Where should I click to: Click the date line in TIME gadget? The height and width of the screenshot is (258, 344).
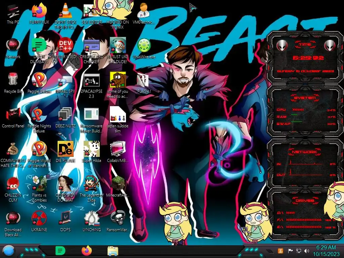click(x=305, y=71)
